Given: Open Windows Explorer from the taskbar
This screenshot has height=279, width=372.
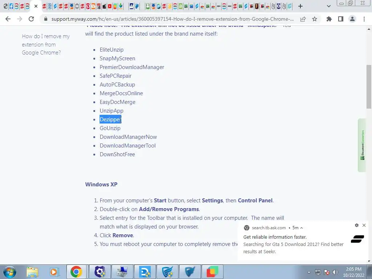Looking at the screenshot, I should point(32,272).
